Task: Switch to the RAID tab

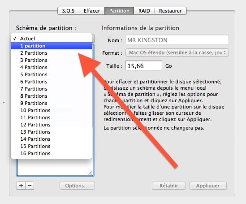Action: tap(144, 11)
